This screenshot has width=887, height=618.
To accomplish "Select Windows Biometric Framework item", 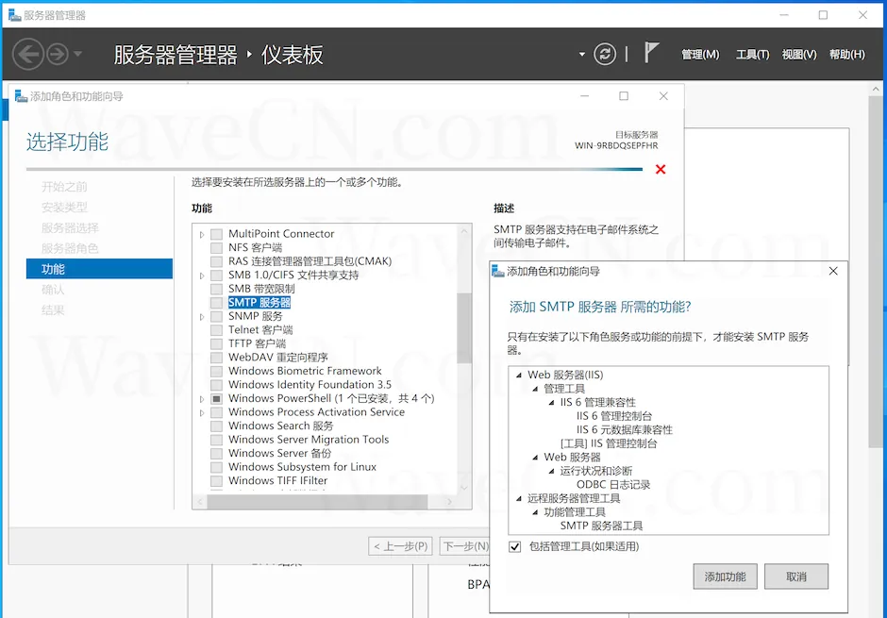I will pyautogui.click(x=305, y=371).
